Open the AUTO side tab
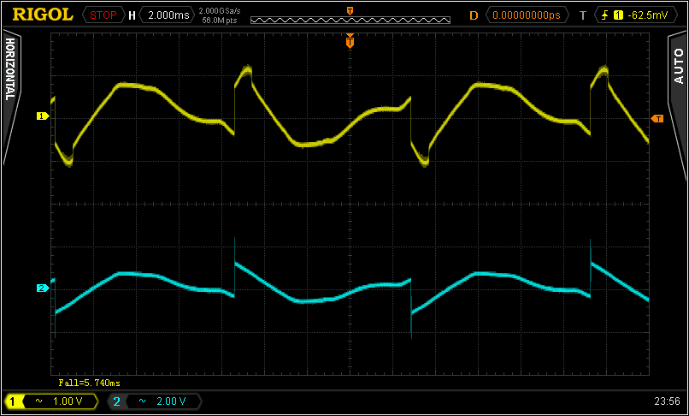The height and width of the screenshot is (416, 689). tap(678, 66)
